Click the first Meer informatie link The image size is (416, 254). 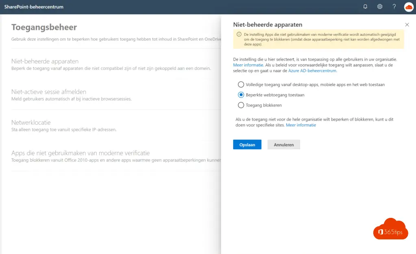point(248,65)
